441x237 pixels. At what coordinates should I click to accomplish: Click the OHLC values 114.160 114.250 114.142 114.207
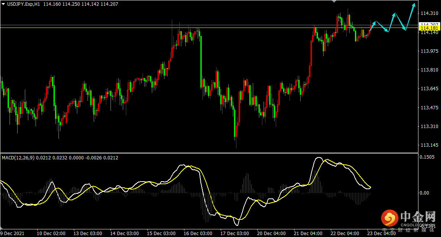(x=80, y=4)
